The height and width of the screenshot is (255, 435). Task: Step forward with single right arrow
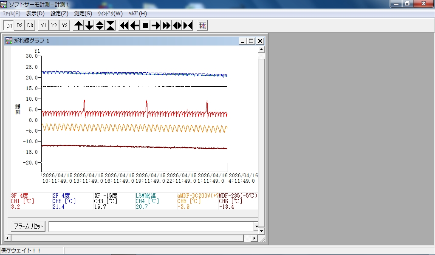tap(156, 25)
